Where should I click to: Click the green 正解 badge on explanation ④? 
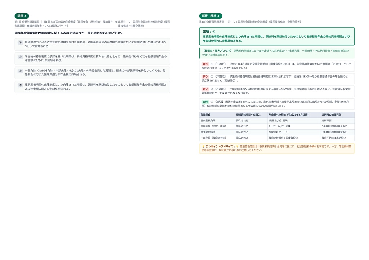pos(205,102)
